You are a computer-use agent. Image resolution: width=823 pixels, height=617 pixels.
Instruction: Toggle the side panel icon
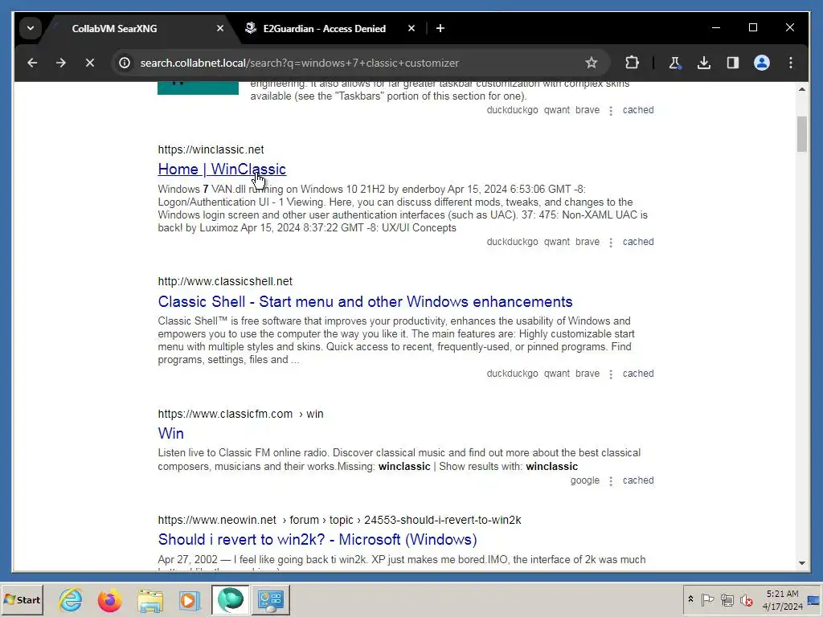click(733, 63)
